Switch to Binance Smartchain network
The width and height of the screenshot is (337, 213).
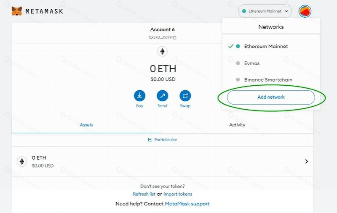[x=268, y=79]
